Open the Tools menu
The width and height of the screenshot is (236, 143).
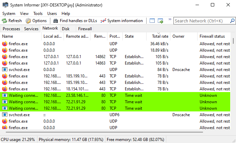click(x=38, y=13)
